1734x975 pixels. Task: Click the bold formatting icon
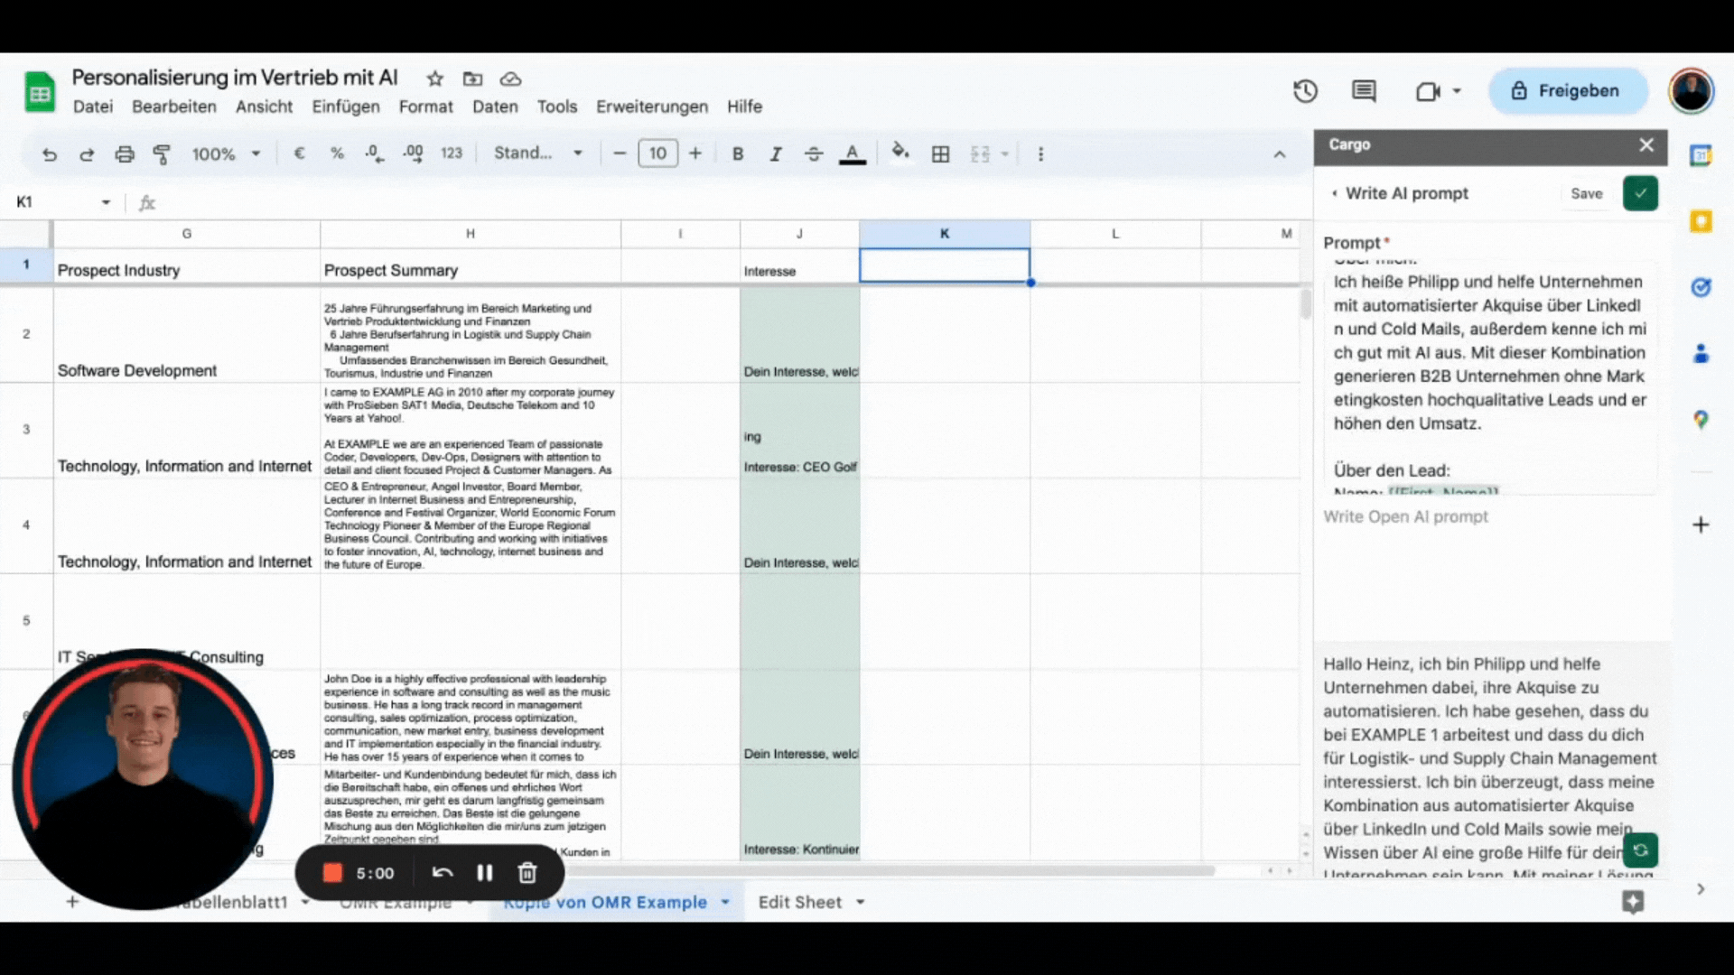[x=737, y=153]
